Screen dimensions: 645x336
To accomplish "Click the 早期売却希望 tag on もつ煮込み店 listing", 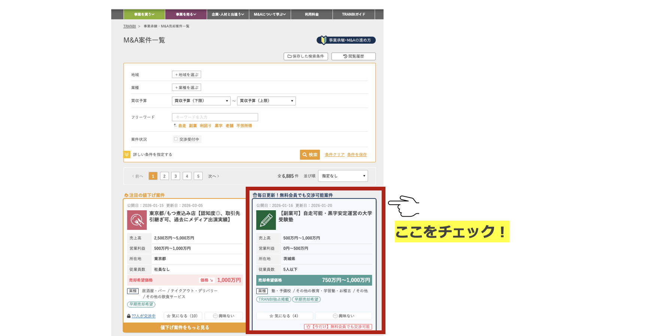I will [141, 304].
